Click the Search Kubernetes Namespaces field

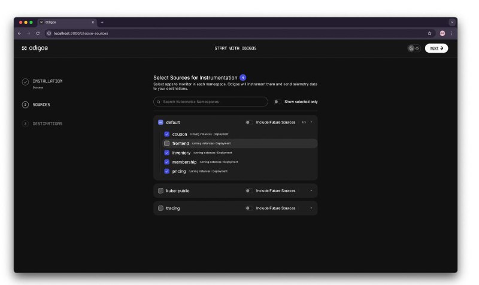[x=211, y=102]
